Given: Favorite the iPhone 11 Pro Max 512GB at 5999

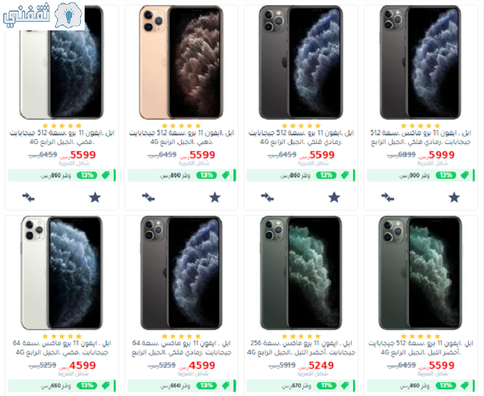Looking at the screenshot, I should click(454, 197).
